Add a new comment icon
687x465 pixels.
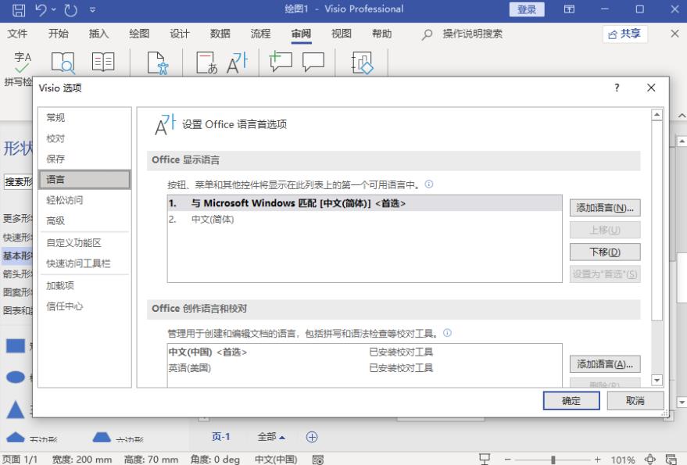[x=281, y=62]
